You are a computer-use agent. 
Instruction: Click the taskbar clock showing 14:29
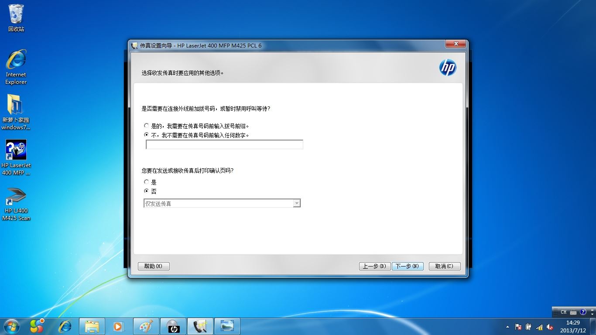click(x=573, y=326)
